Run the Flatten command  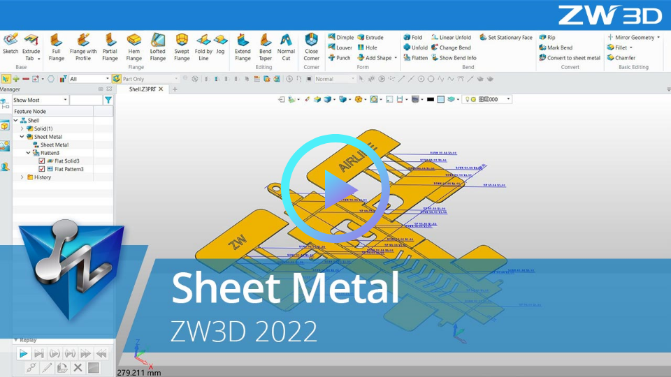(x=415, y=58)
